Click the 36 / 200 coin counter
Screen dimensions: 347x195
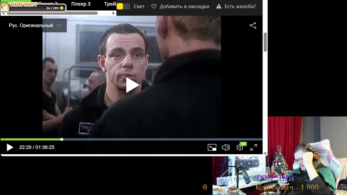coord(55,8)
